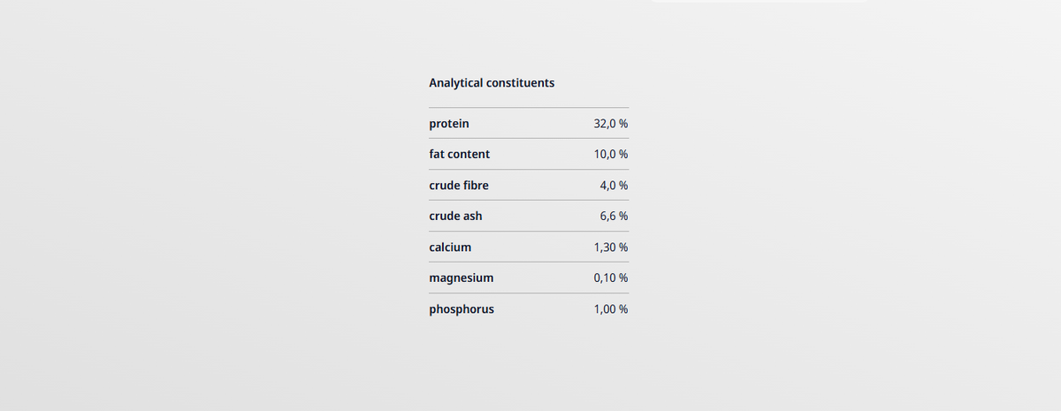Select the protein row label
The width and height of the screenshot is (1061, 411).
tap(449, 124)
